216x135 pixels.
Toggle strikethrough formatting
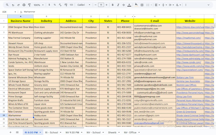124,5
